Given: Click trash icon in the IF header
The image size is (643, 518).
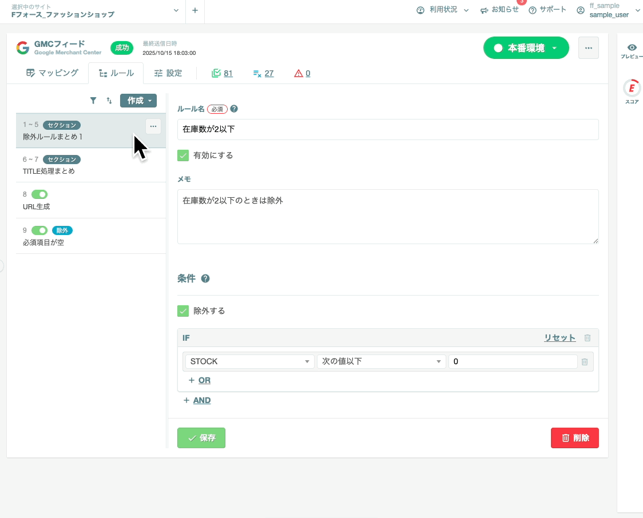Looking at the screenshot, I should point(588,338).
